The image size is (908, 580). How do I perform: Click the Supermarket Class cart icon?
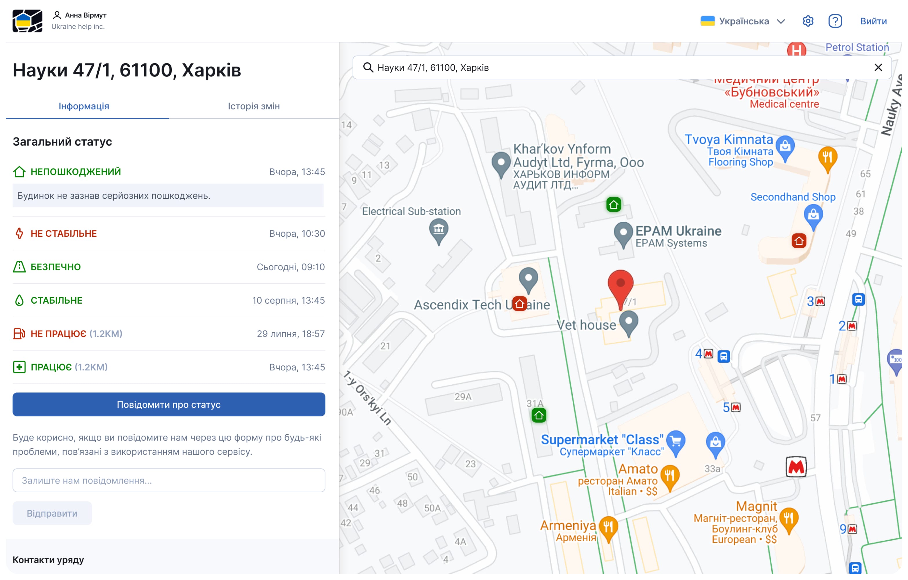click(x=676, y=440)
